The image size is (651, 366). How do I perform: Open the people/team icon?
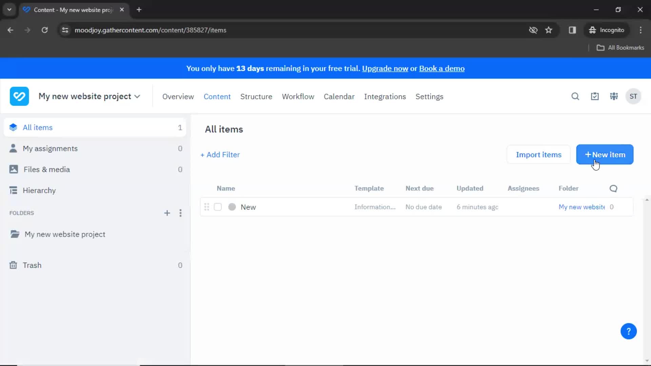point(614,96)
